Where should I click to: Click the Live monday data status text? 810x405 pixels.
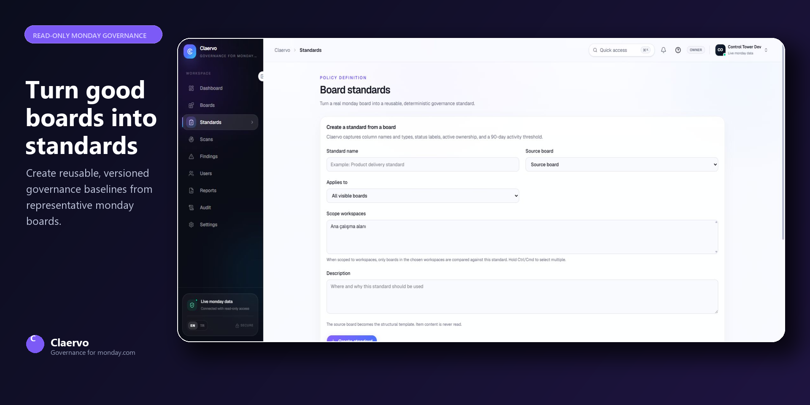click(216, 302)
